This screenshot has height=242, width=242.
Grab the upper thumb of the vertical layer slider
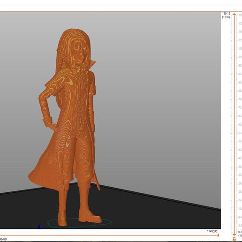click(234, 15)
